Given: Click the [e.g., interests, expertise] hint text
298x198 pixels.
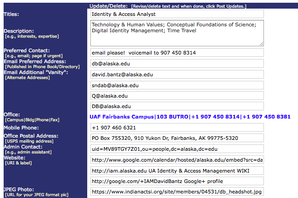Looking at the screenshot, I should [32, 36].
